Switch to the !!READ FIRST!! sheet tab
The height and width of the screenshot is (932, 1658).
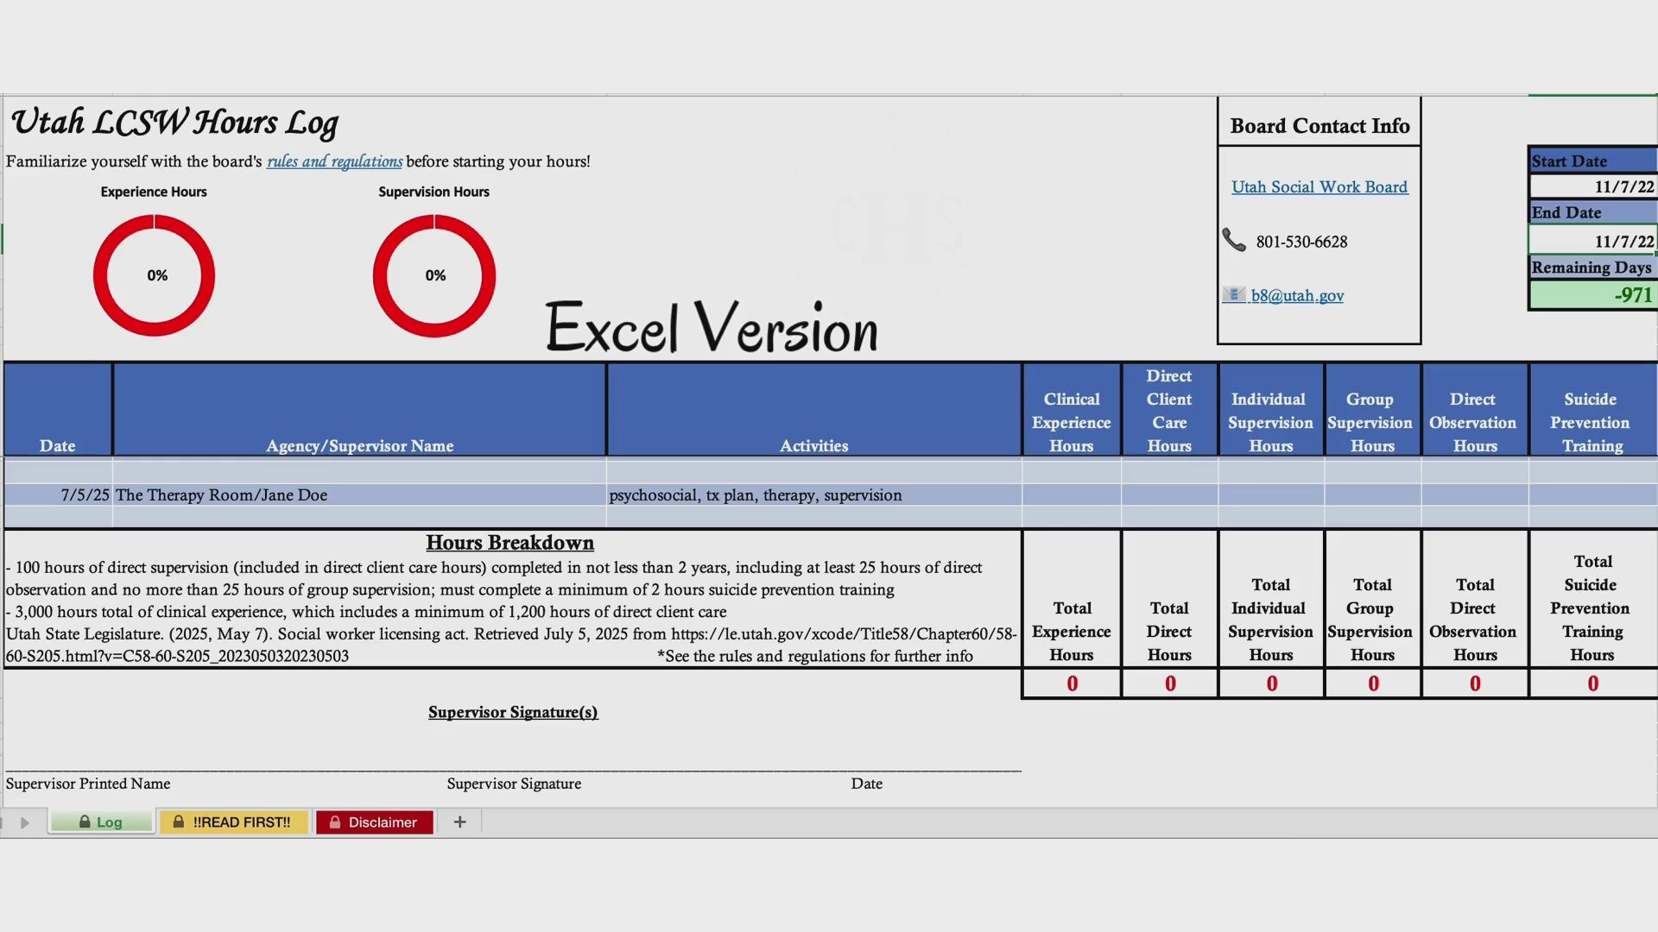coord(232,822)
